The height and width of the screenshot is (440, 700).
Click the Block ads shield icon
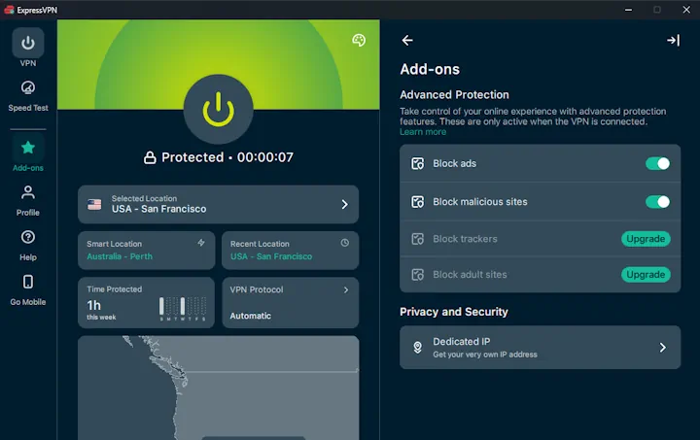coord(417,163)
